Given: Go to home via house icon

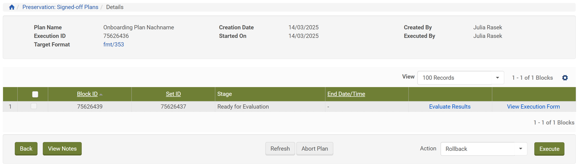Looking at the screenshot, I should (12, 7).
